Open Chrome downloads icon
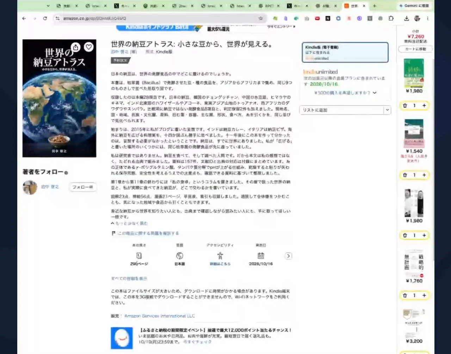 point(407,18)
